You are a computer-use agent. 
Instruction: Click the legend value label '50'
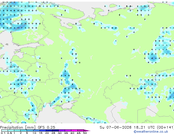point(85,133)
